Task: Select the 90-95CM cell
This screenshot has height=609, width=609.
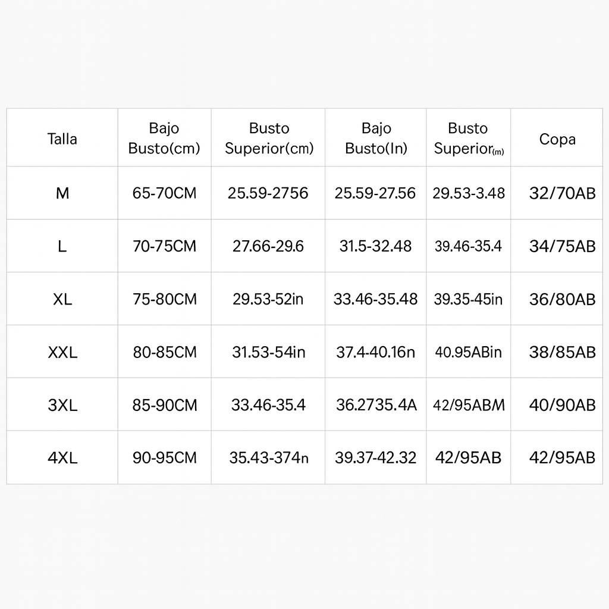Action: click(x=164, y=458)
